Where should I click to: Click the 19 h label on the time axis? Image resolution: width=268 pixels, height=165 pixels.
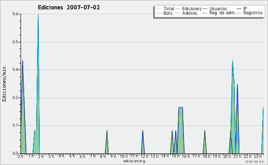point(217,156)
